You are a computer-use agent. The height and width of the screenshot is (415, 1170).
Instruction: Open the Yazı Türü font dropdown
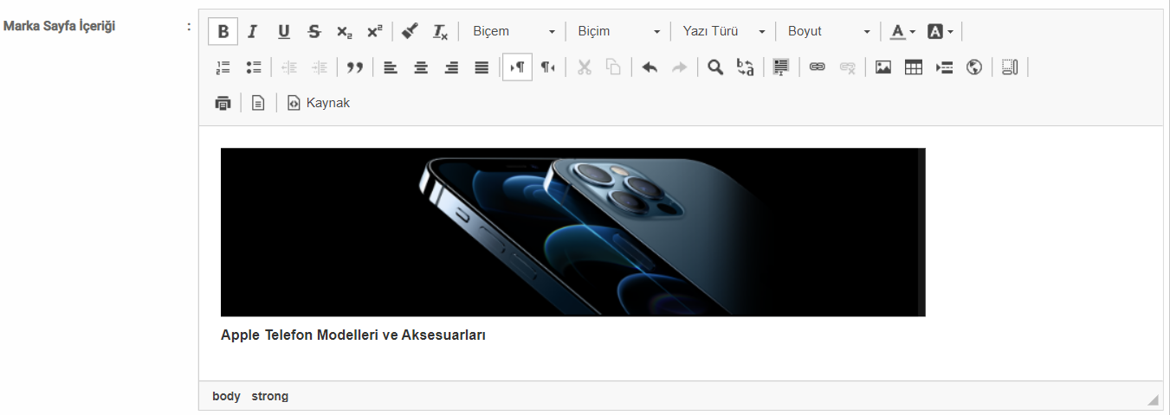[x=723, y=32]
